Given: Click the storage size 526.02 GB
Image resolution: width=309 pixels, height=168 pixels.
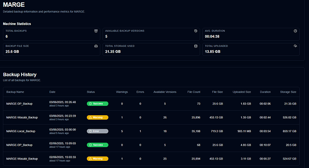Looking at the screenshot, I should pos(289,118).
